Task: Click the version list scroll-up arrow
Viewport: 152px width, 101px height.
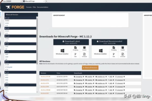Action: coord(37,17)
